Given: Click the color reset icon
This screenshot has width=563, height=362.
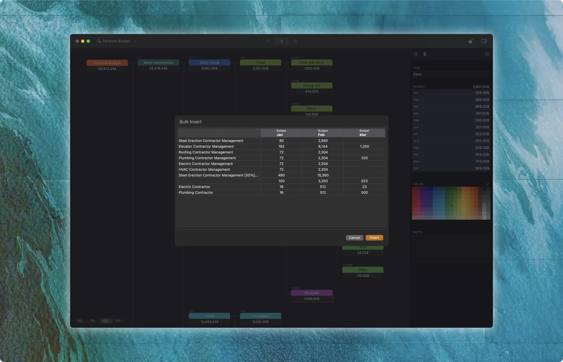Looking at the screenshot, I should (488, 184).
